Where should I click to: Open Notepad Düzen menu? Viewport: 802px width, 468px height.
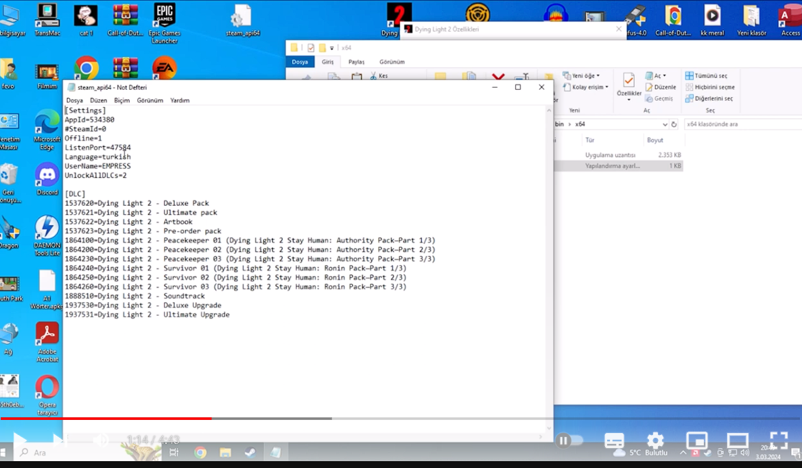(98, 100)
